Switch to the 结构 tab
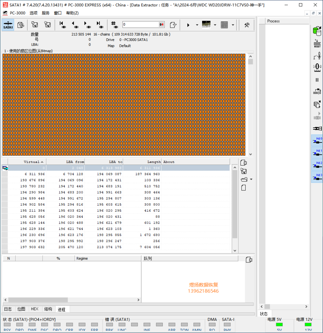The height and width of the screenshot is (333, 323). pos(48,309)
